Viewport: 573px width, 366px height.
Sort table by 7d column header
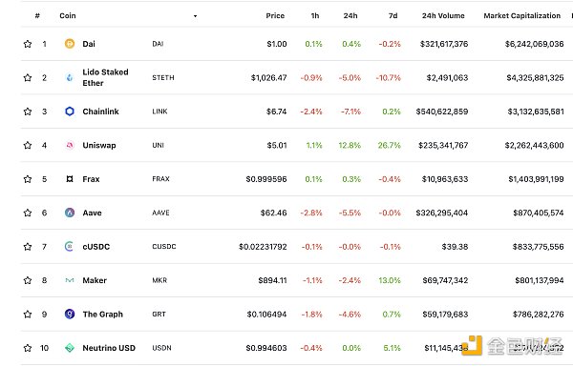tap(393, 15)
